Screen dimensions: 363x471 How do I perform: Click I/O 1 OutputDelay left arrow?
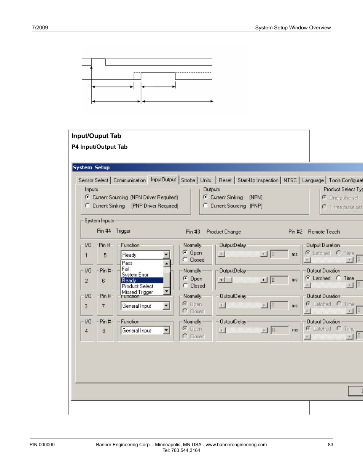pos(222,254)
